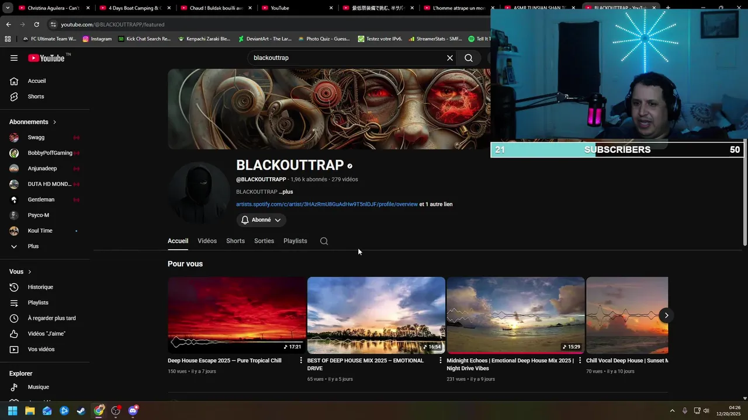Run search with the magnifier button
Image resolution: width=748 pixels, height=420 pixels.
[x=469, y=58]
